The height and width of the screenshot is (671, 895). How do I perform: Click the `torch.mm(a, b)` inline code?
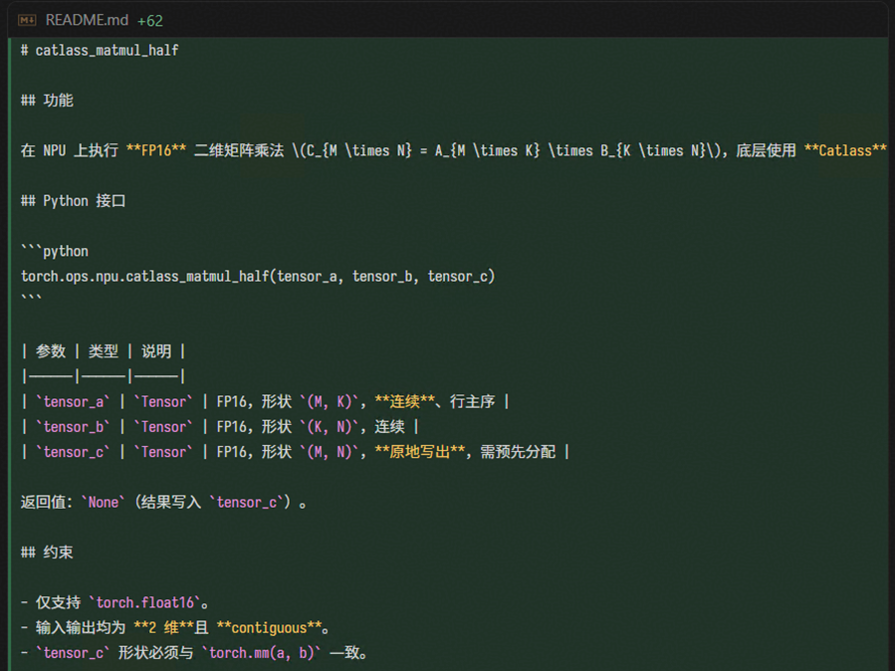[262, 653]
